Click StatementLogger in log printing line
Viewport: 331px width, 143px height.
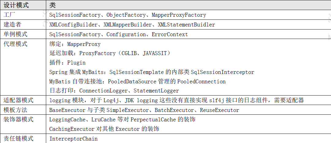(x=156, y=91)
